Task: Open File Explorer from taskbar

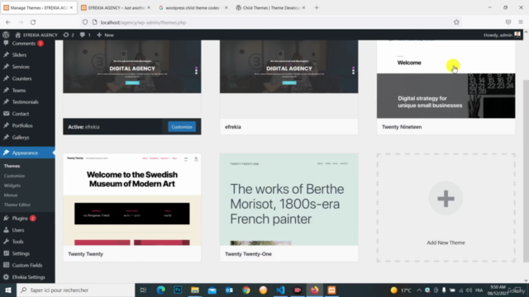Action: (x=195, y=290)
